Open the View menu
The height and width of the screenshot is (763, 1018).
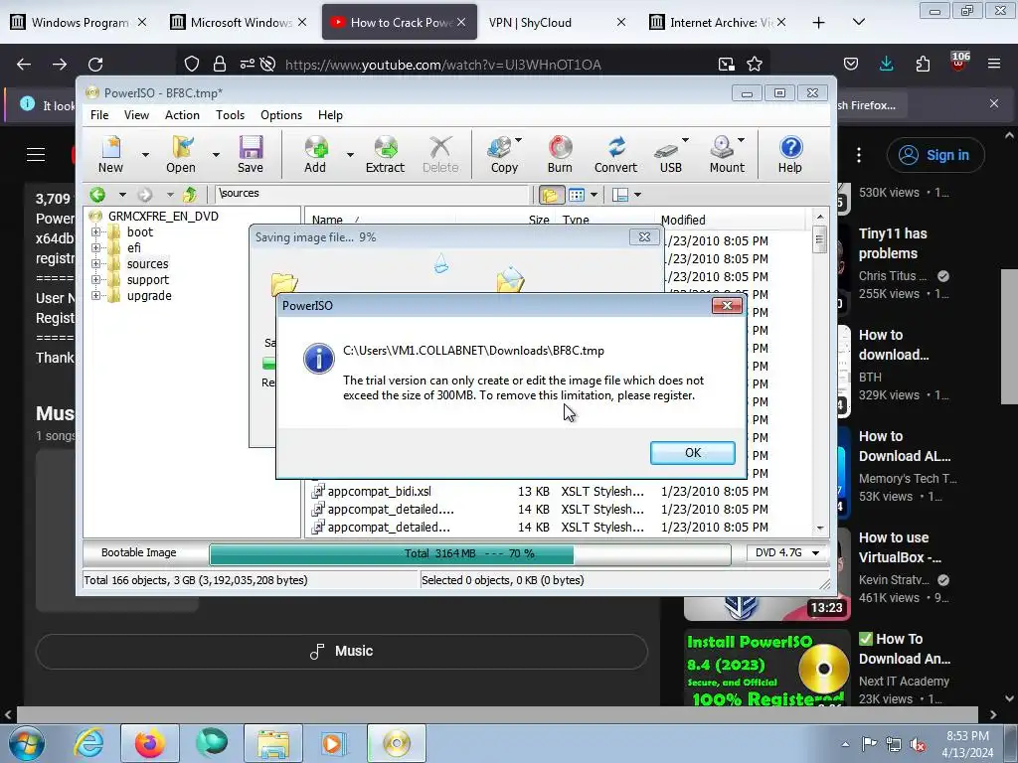(x=136, y=115)
